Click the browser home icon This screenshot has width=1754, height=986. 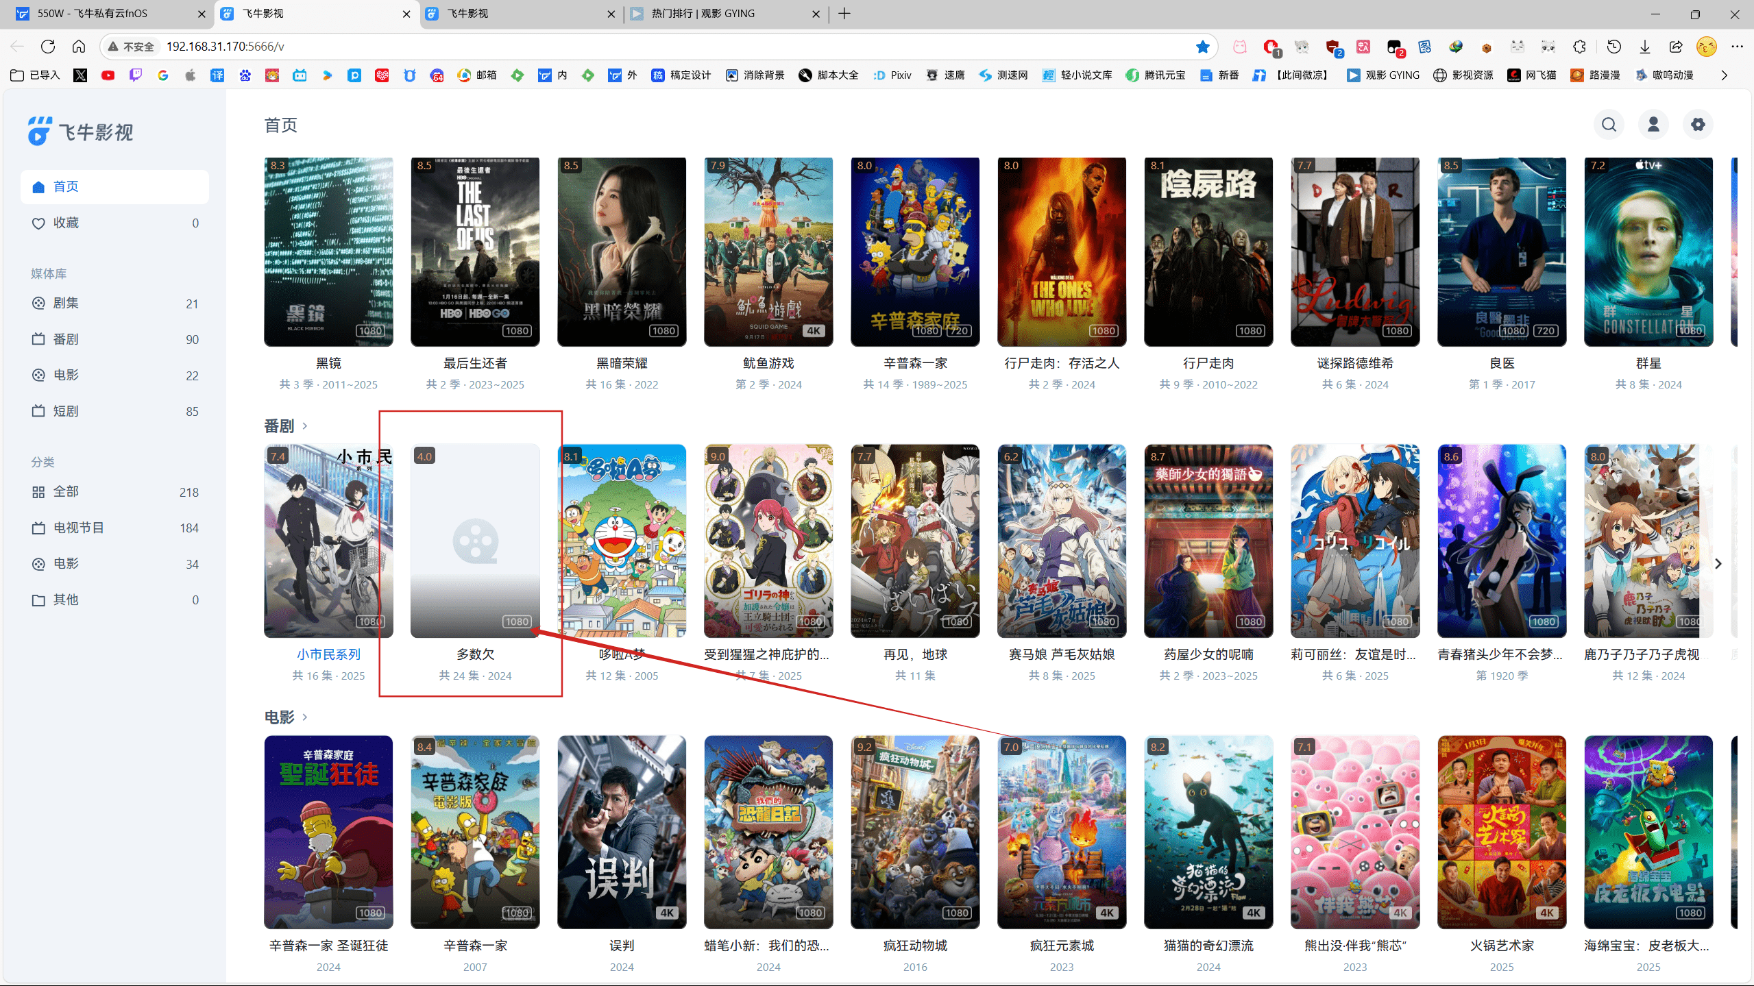[79, 47]
